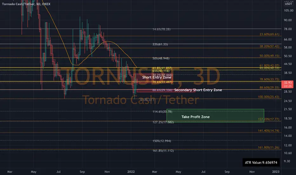Click the 141.40%(14.74) orange label
This screenshot has height=175, width=296.
(x=268, y=130)
